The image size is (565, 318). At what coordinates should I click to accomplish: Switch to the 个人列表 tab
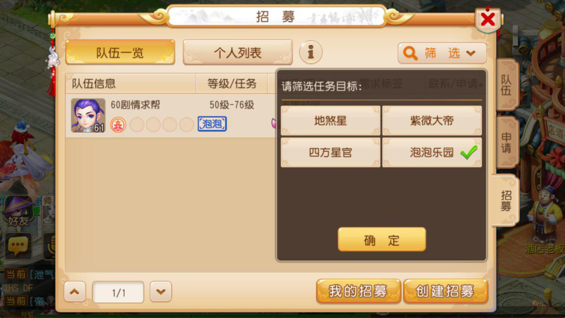tap(238, 53)
